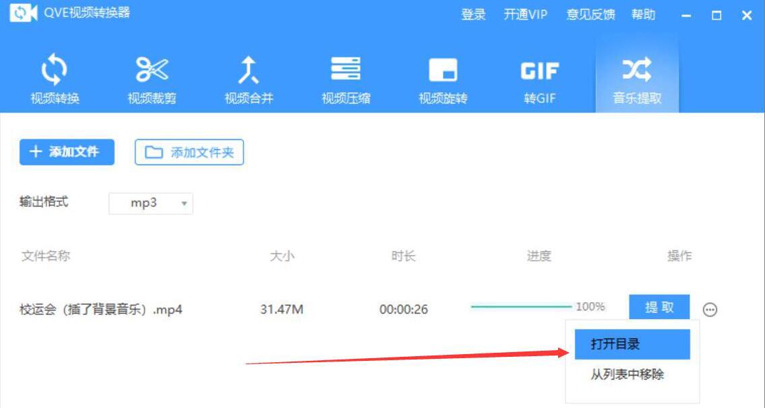The width and height of the screenshot is (765, 408).
Task: Click the 提取 (Extract) button for the mp4 file
Action: tap(659, 307)
